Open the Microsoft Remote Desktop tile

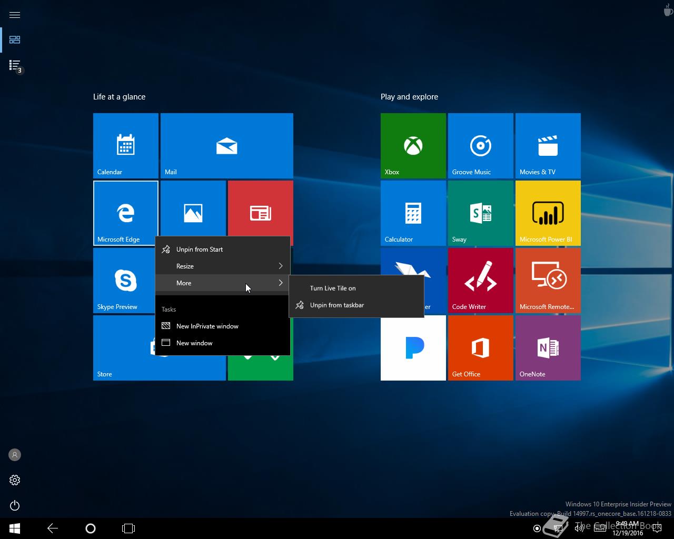tap(548, 281)
